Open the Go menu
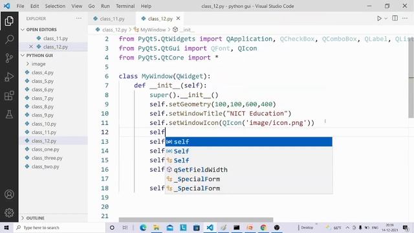 91,6
